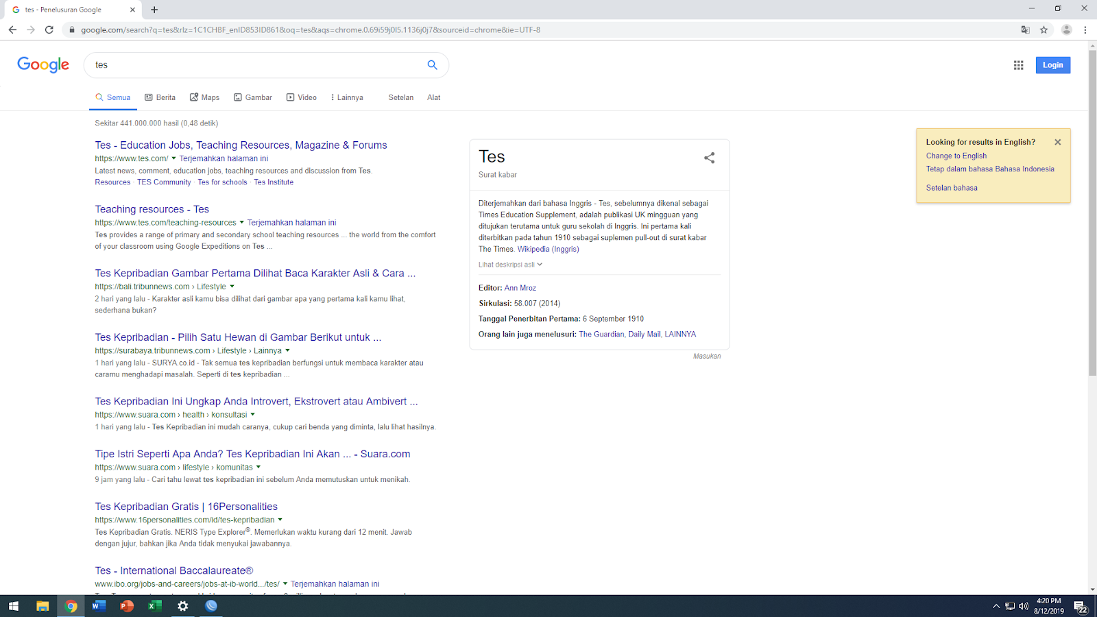
Task: Select the Semua search tab
Action: pyautogui.click(x=113, y=97)
